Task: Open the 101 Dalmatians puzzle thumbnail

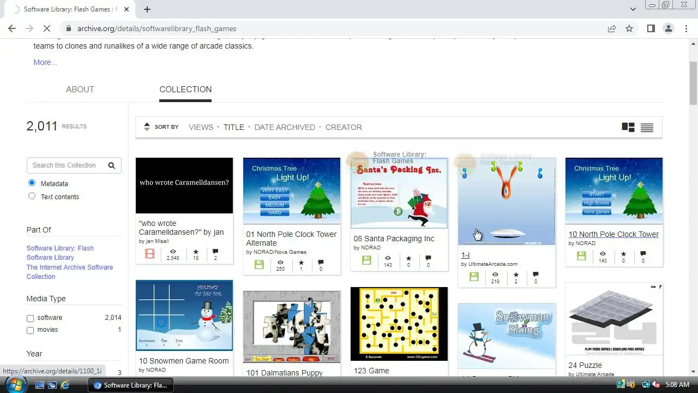Action: coord(292,327)
